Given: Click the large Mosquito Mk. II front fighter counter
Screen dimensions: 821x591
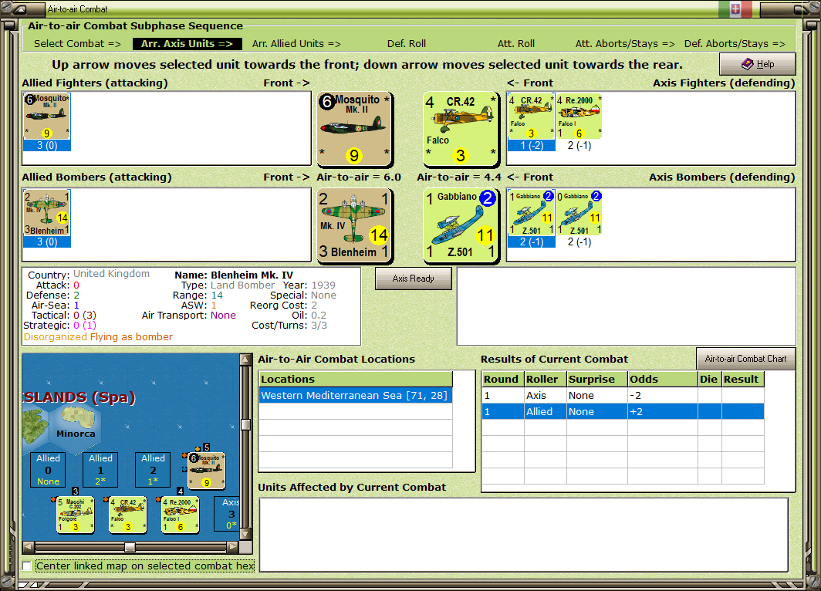Looking at the screenshot, I should [354, 129].
